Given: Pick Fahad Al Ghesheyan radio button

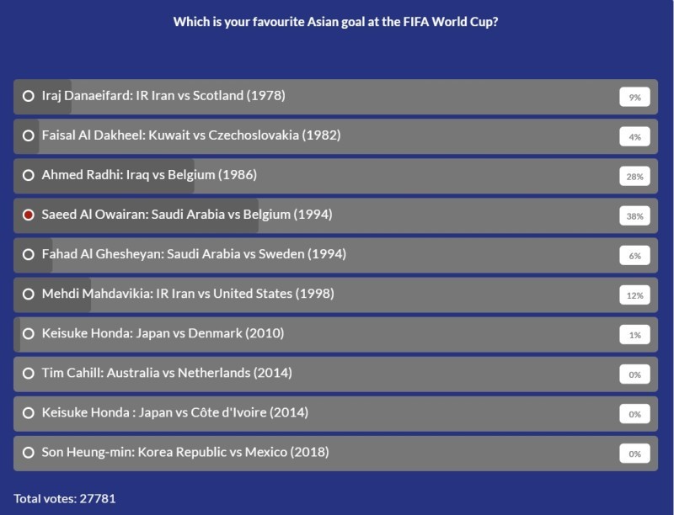Looking at the screenshot, I should click(29, 255).
